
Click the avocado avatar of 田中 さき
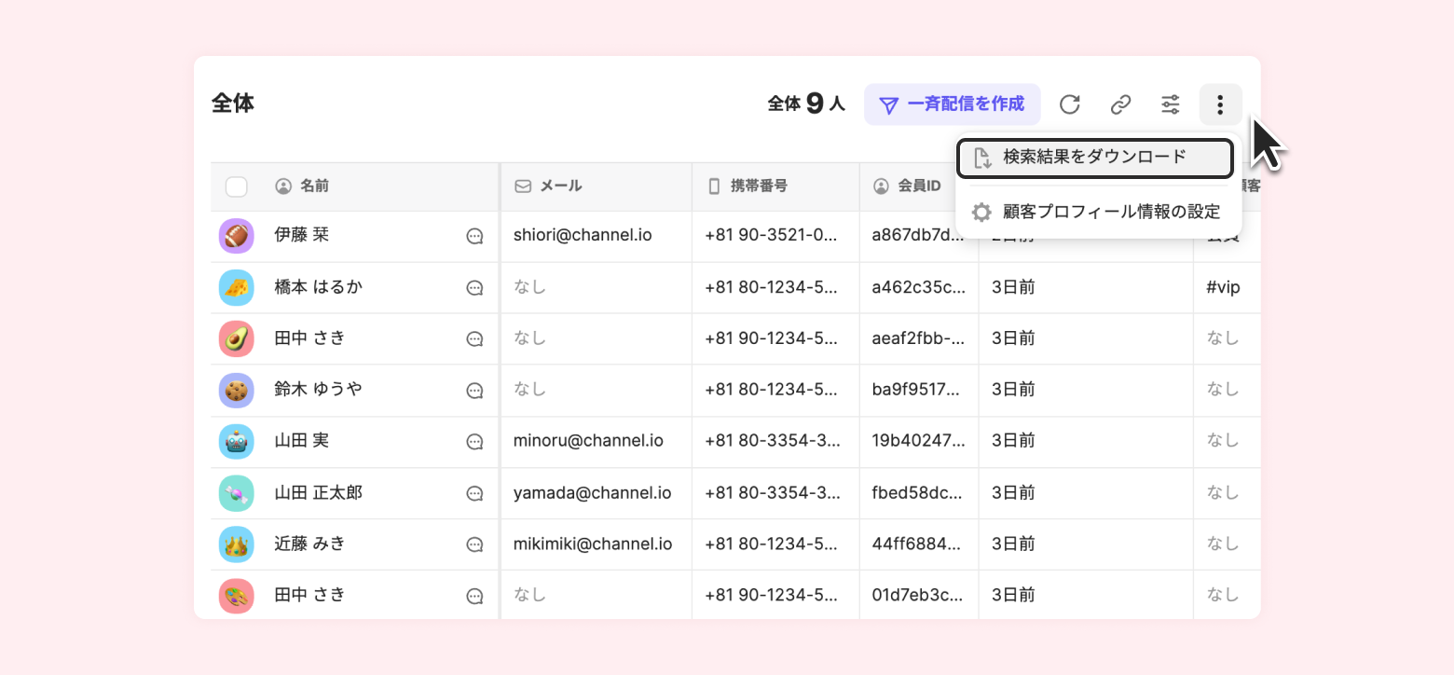236,338
